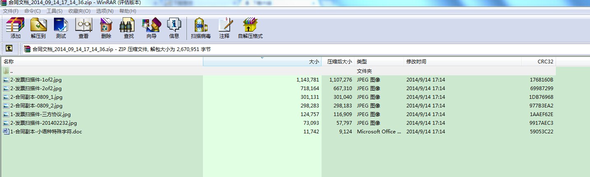Select file 2-发票扫描件-1of2.jpg
The height and width of the screenshot is (177, 590).
click(x=36, y=80)
